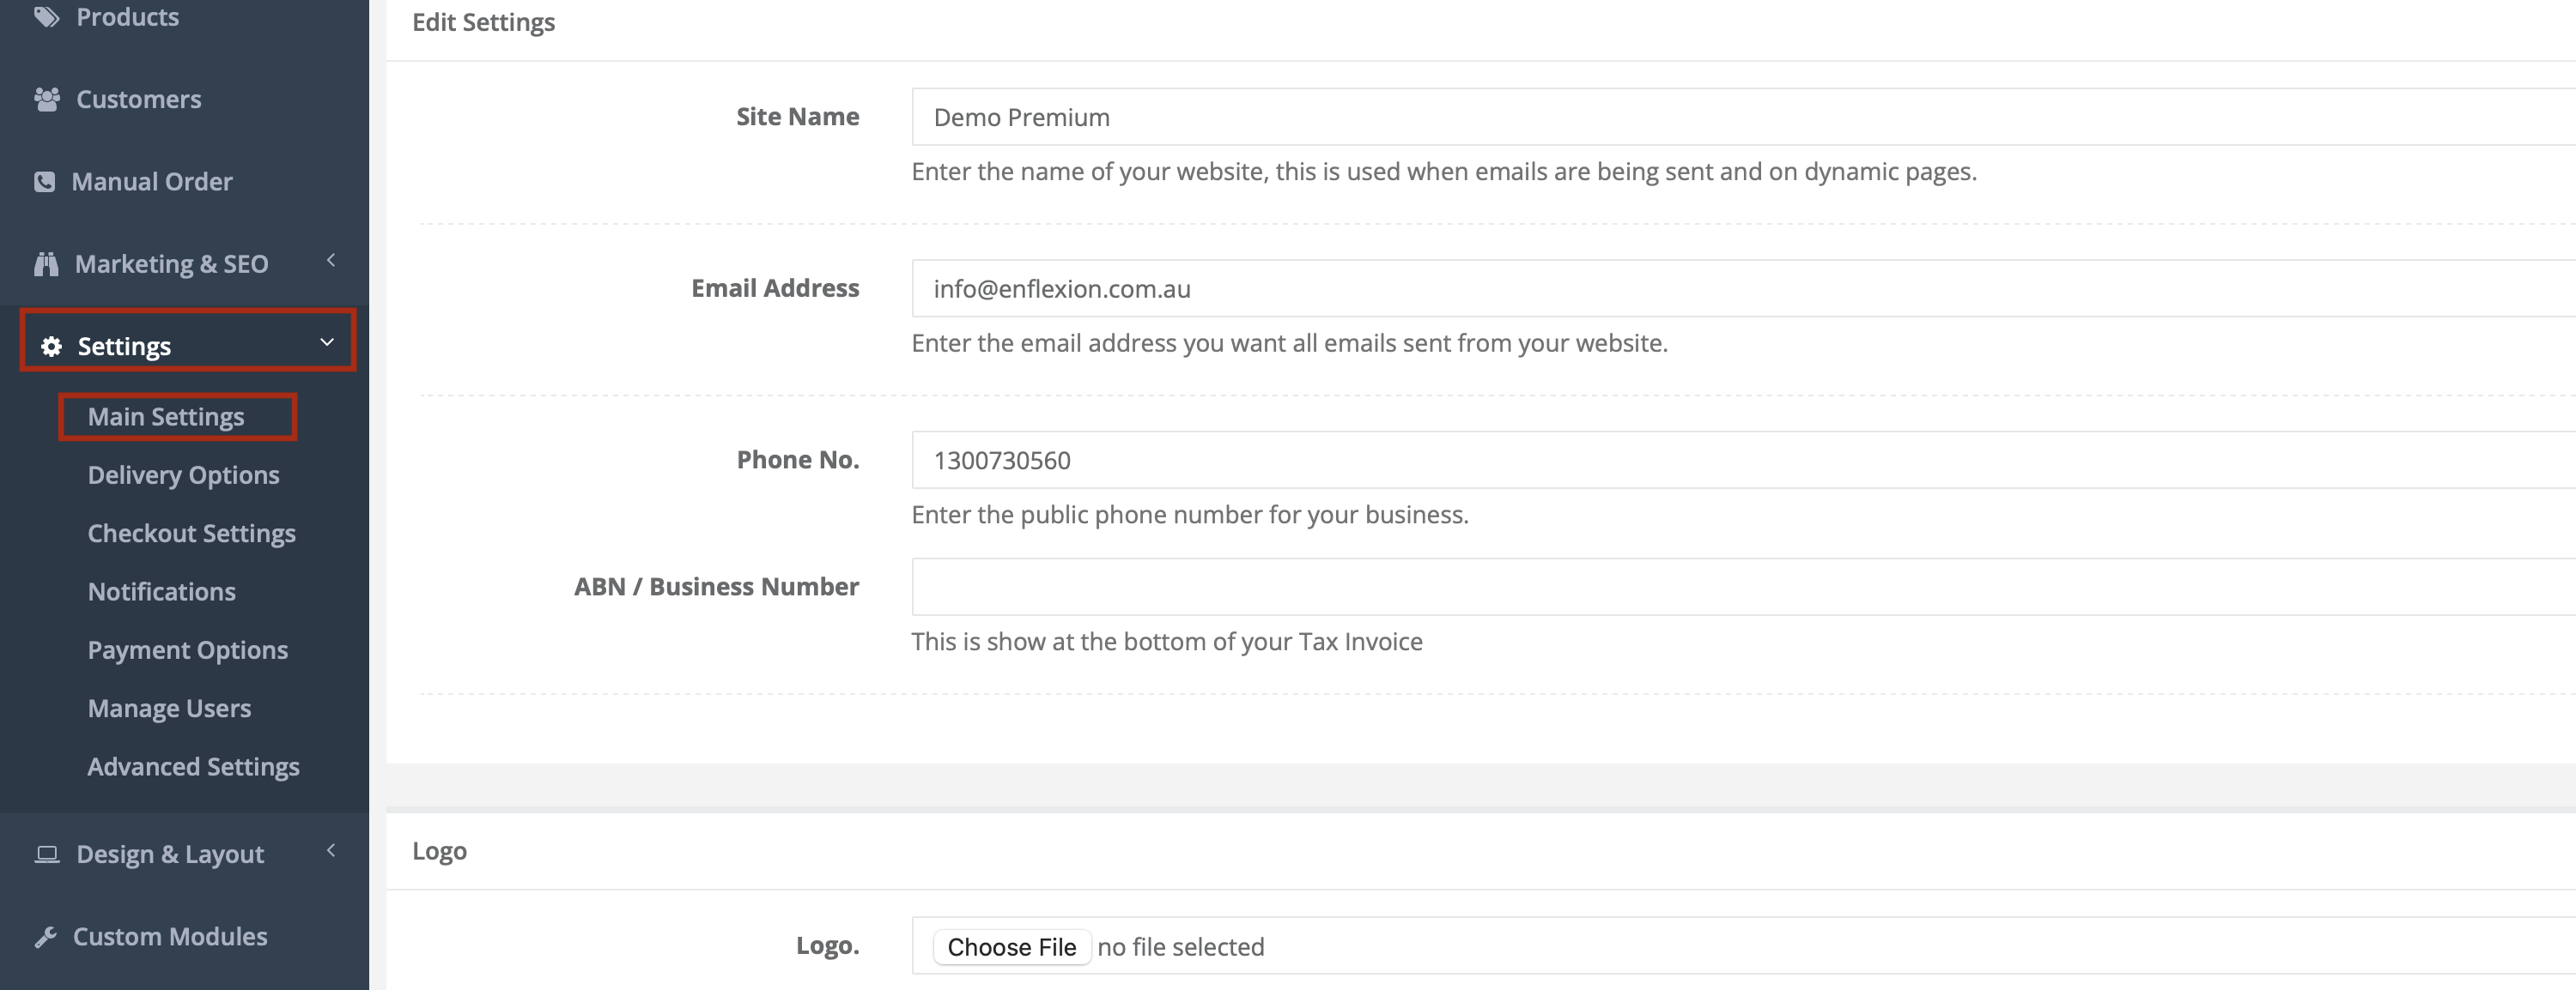Go to Checkout Settings

191,534
